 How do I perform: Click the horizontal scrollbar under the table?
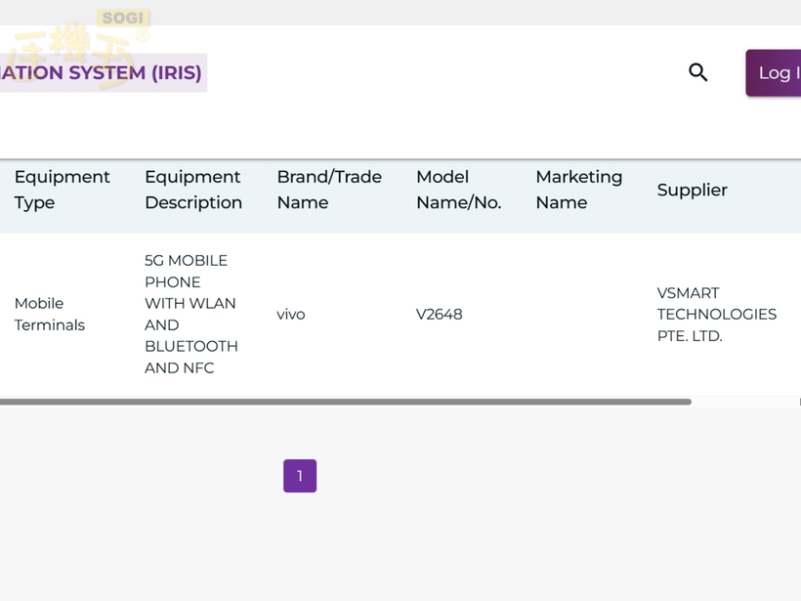coord(346,402)
